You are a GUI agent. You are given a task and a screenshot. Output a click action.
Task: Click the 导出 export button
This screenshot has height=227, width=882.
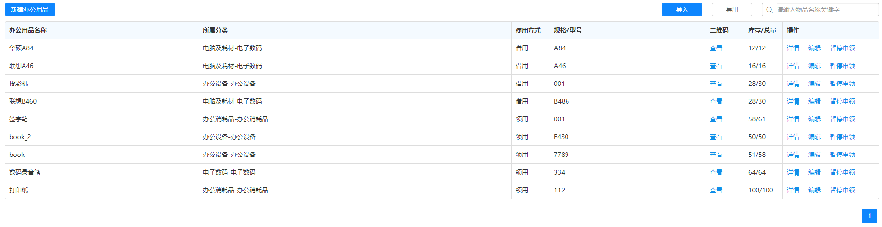(731, 10)
